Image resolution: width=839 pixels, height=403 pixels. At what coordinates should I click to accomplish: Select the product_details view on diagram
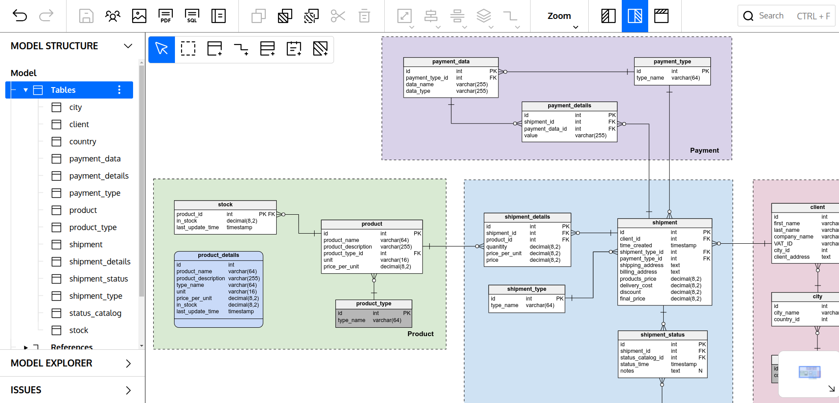219,289
